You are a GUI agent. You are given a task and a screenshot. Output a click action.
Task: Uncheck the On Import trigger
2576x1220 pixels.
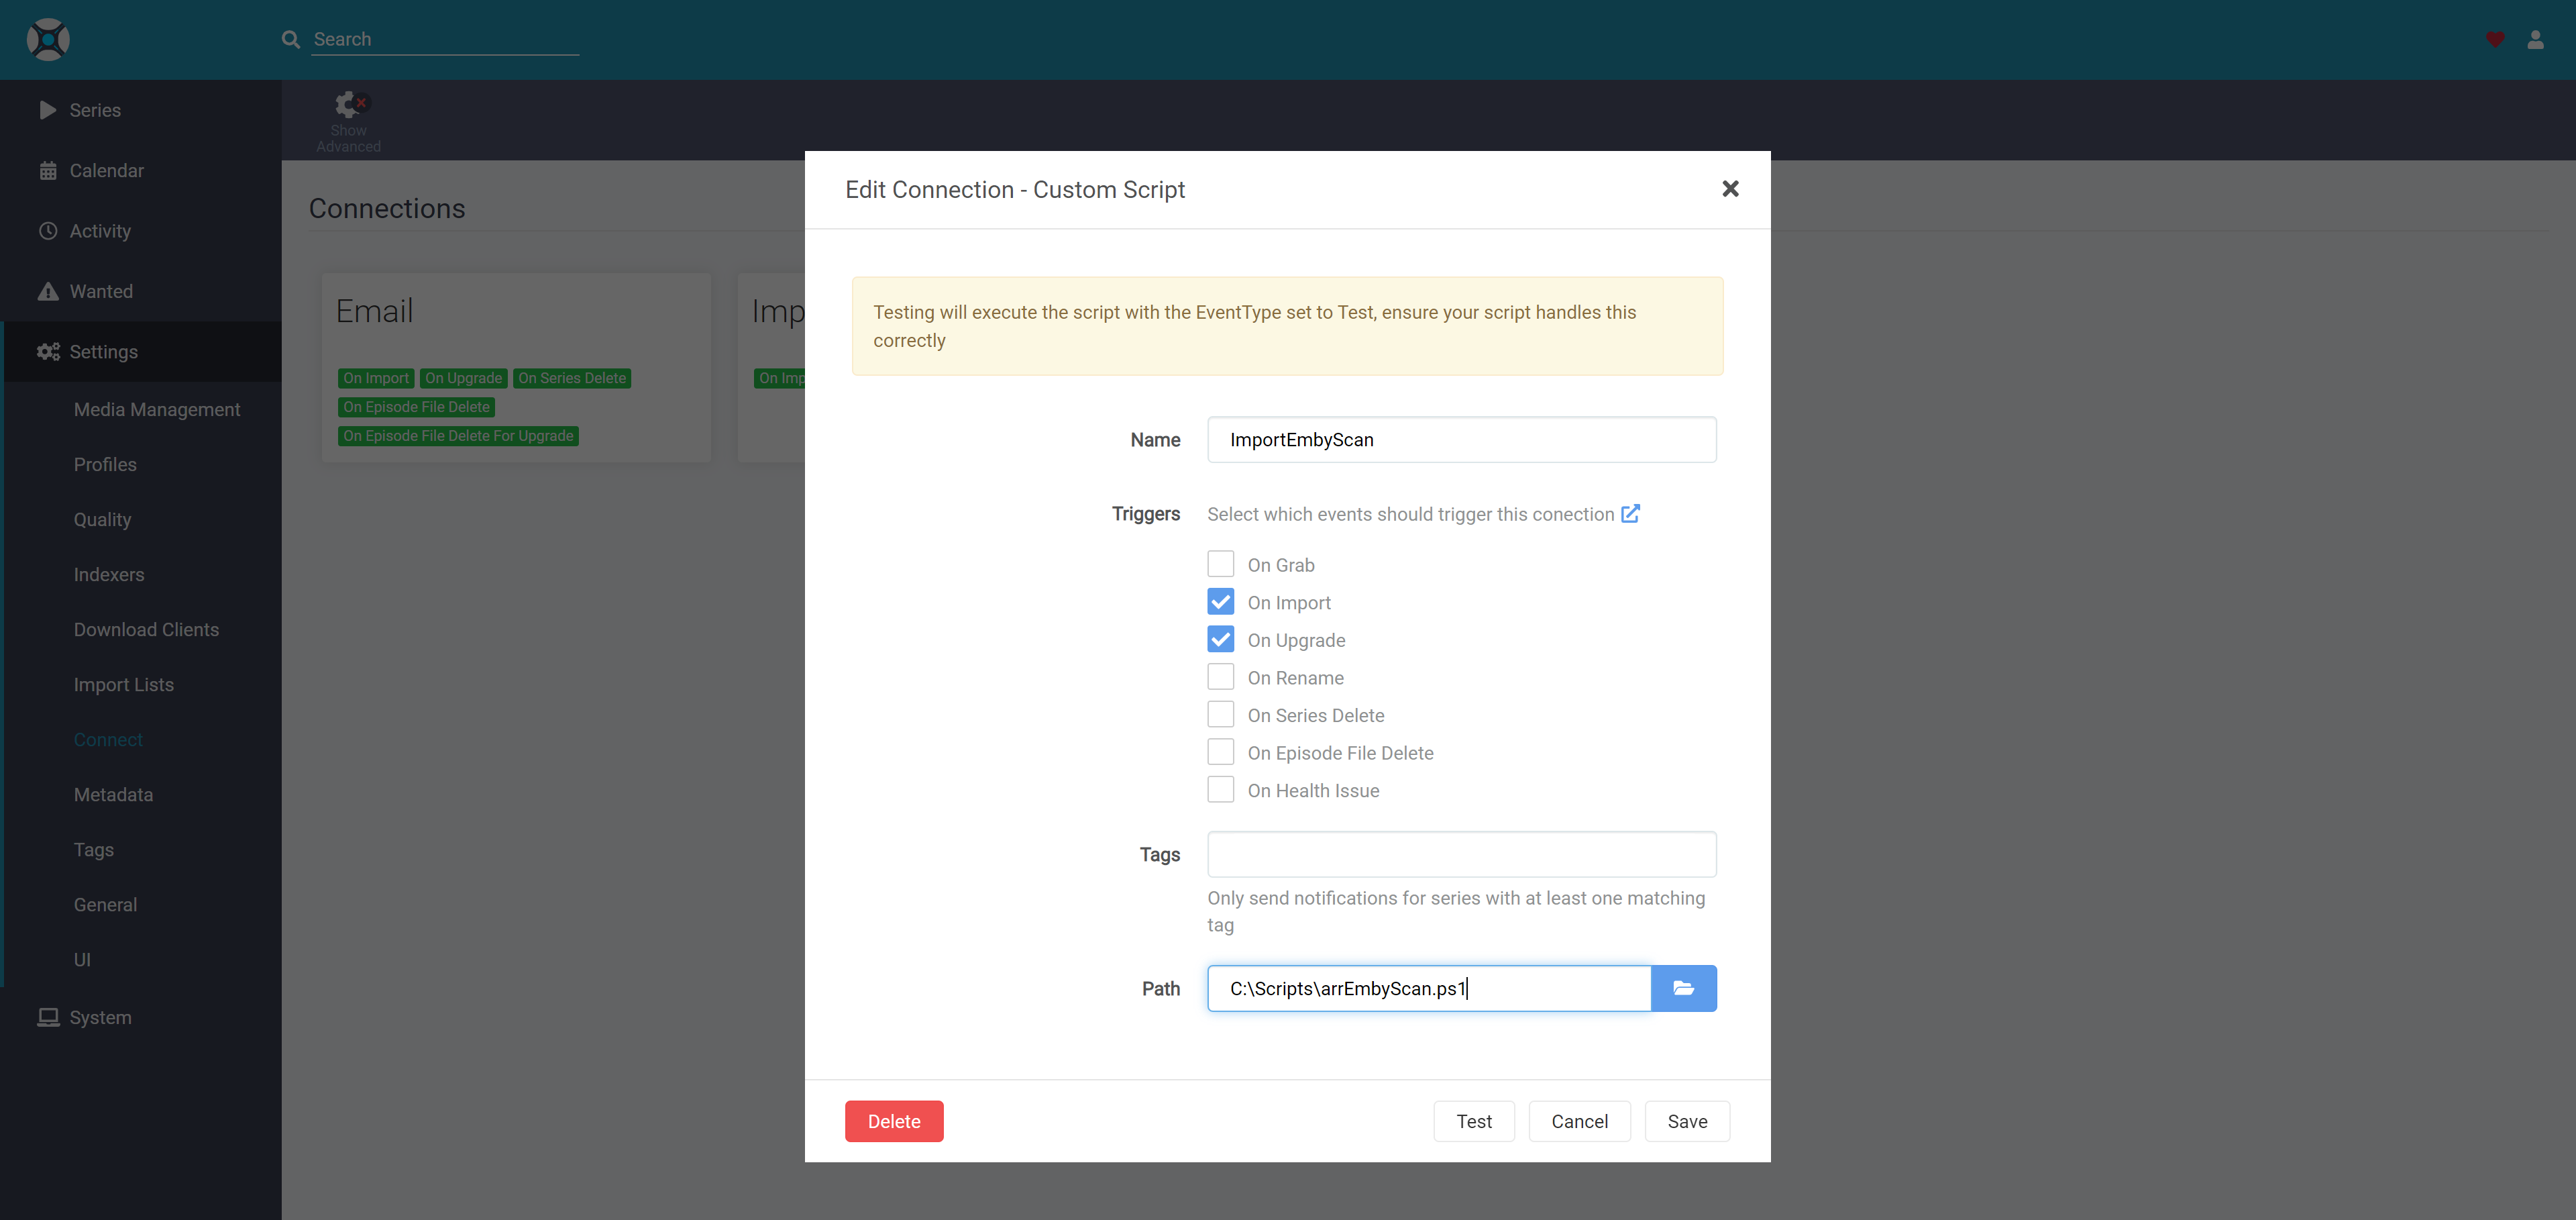[x=1220, y=602]
